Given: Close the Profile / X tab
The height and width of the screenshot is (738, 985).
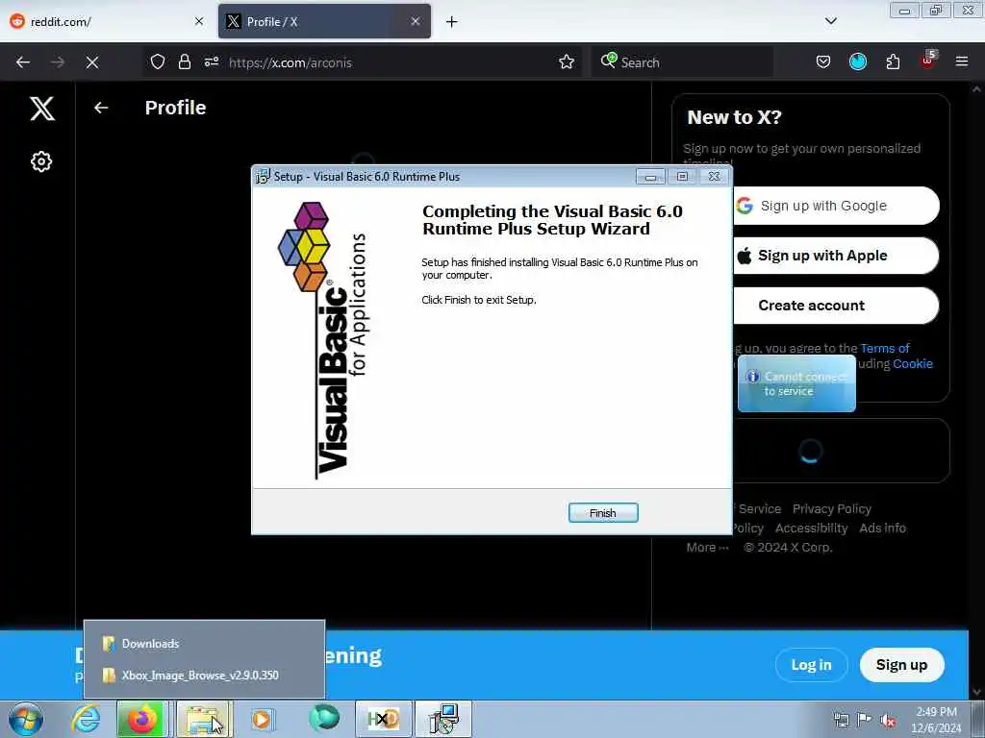Looking at the screenshot, I should (x=416, y=21).
